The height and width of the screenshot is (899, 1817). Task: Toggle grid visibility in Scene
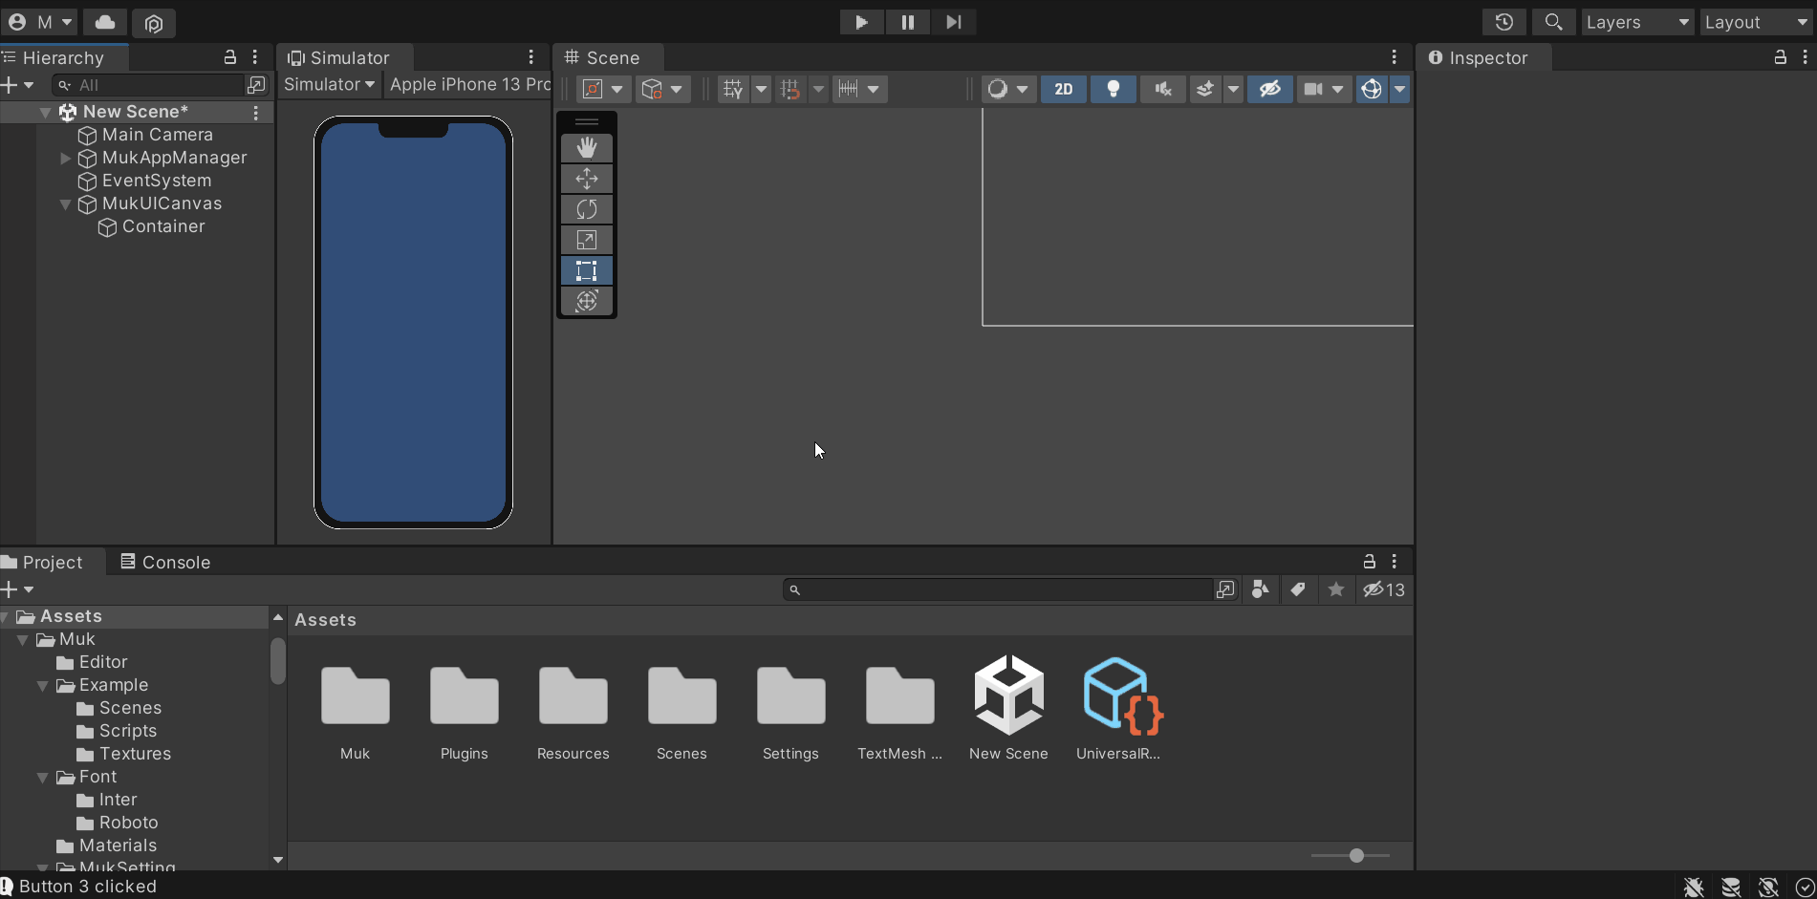click(733, 89)
